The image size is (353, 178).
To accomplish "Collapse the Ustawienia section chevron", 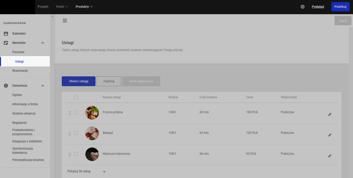I will tap(43, 86).
